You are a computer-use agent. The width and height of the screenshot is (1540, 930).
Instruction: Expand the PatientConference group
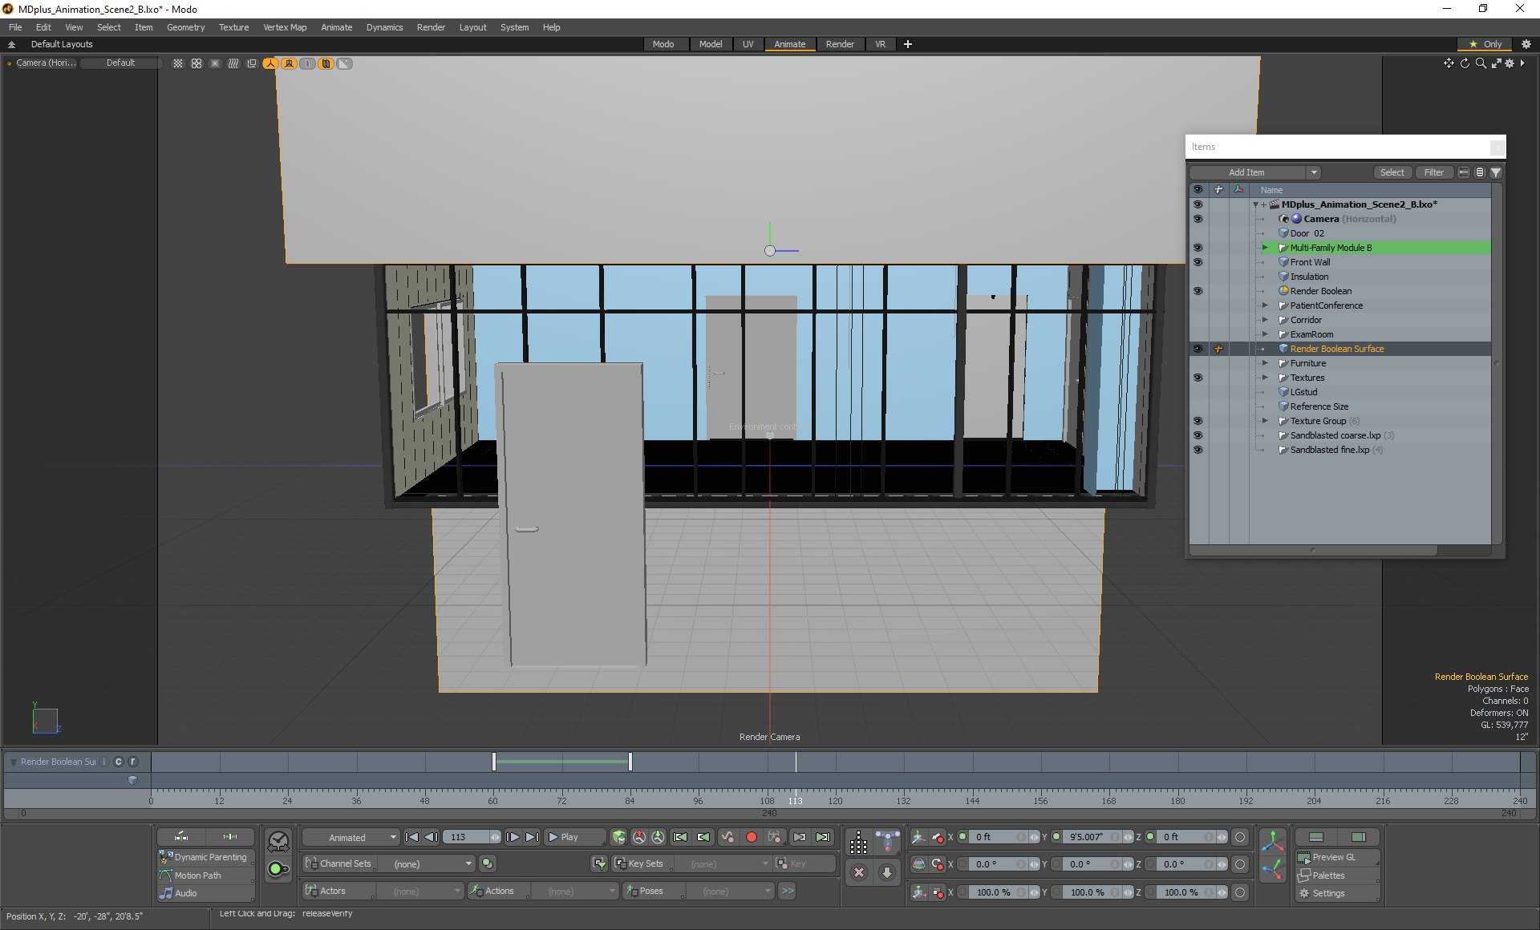(x=1265, y=305)
